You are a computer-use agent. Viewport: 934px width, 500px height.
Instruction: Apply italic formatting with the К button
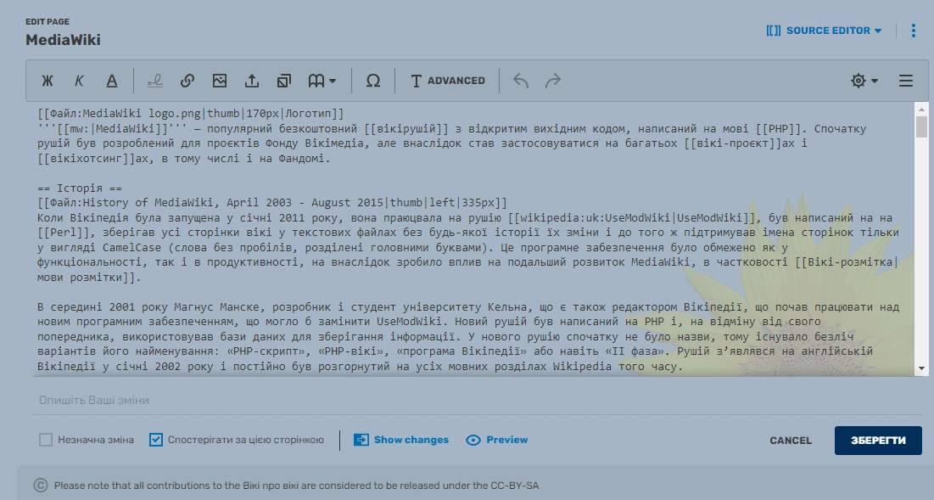[x=79, y=81]
